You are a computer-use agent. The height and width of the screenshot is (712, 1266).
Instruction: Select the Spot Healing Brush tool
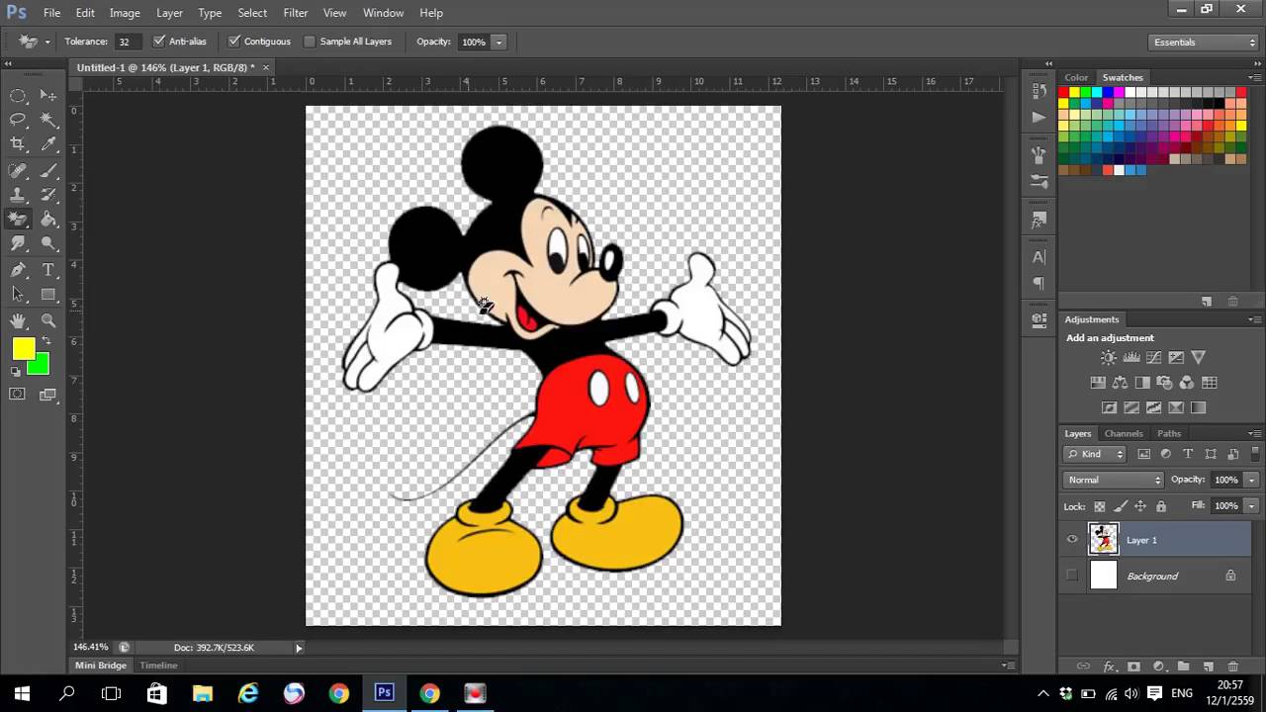(18, 171)
